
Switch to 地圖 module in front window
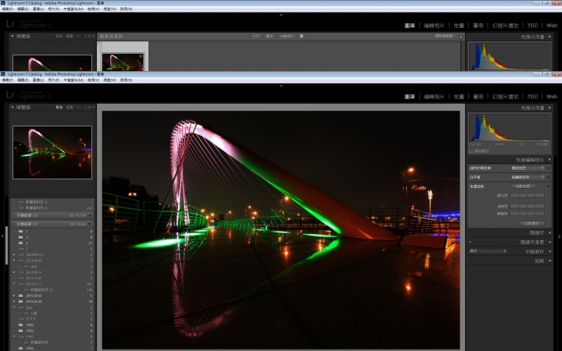[459, 97]
